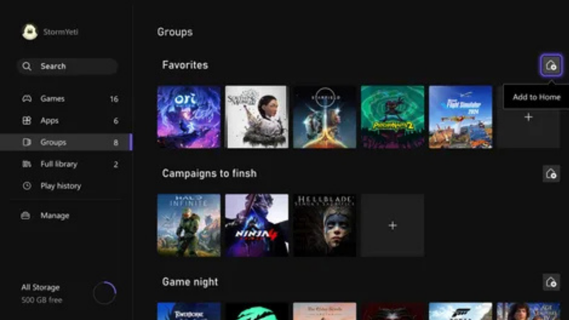Open the Manage storage section
Image resolution: width=569 pixels, height=320 pixels.
pos(55,216)
